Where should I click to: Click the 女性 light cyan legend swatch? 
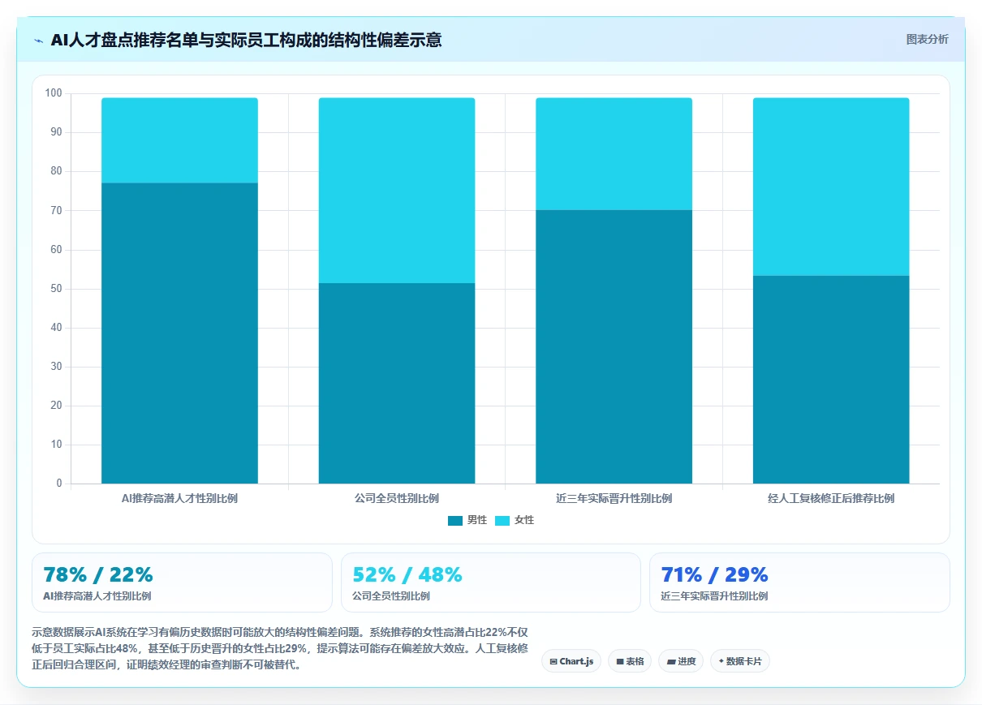(502, 520)
